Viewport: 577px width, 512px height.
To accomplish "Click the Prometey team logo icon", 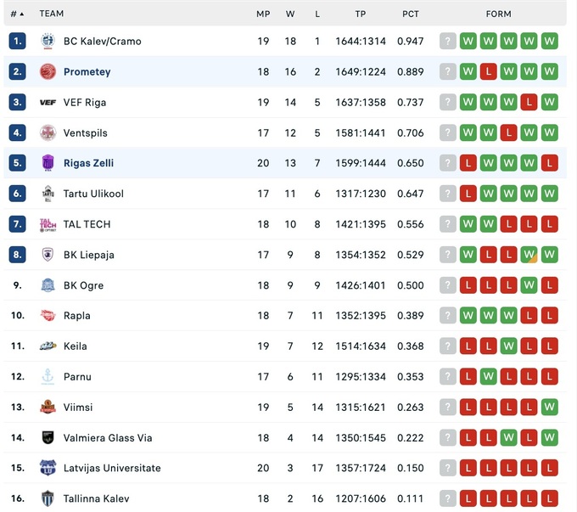I will coord(48,71).
